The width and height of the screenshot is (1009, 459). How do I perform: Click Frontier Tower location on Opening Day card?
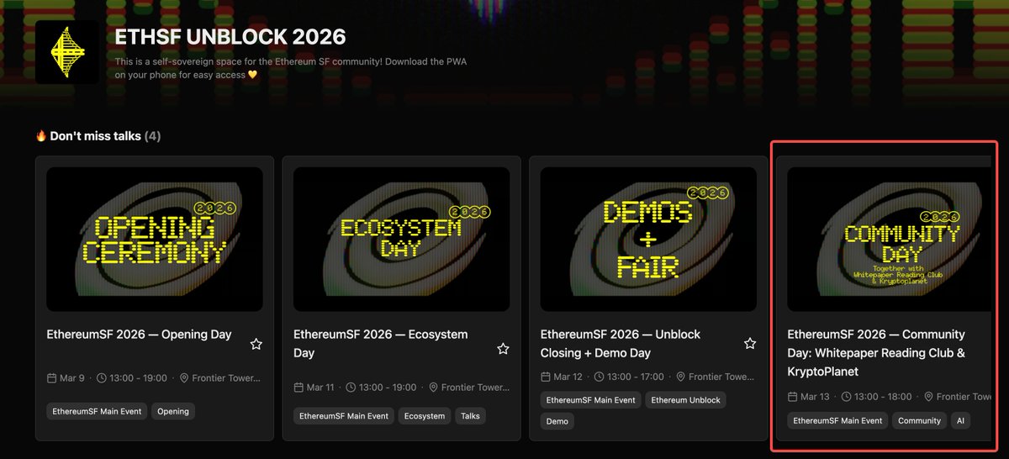(226, 378)
